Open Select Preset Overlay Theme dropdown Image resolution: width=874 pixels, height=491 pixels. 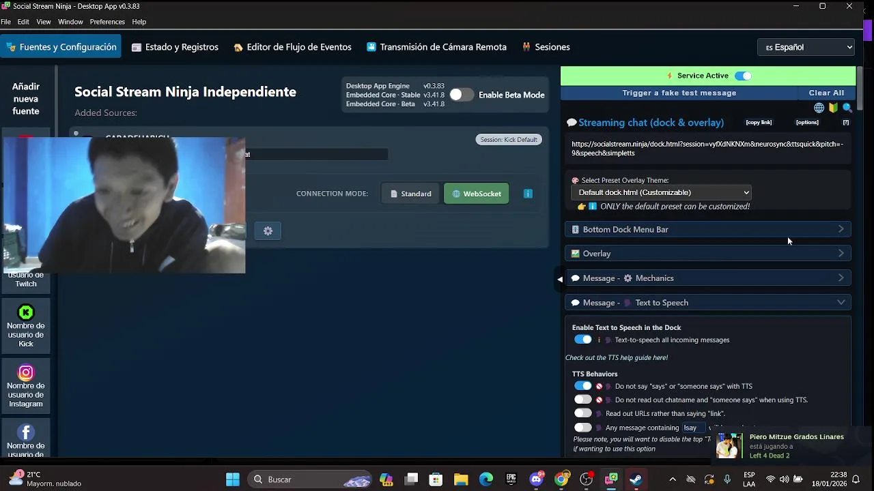[661, 192]
